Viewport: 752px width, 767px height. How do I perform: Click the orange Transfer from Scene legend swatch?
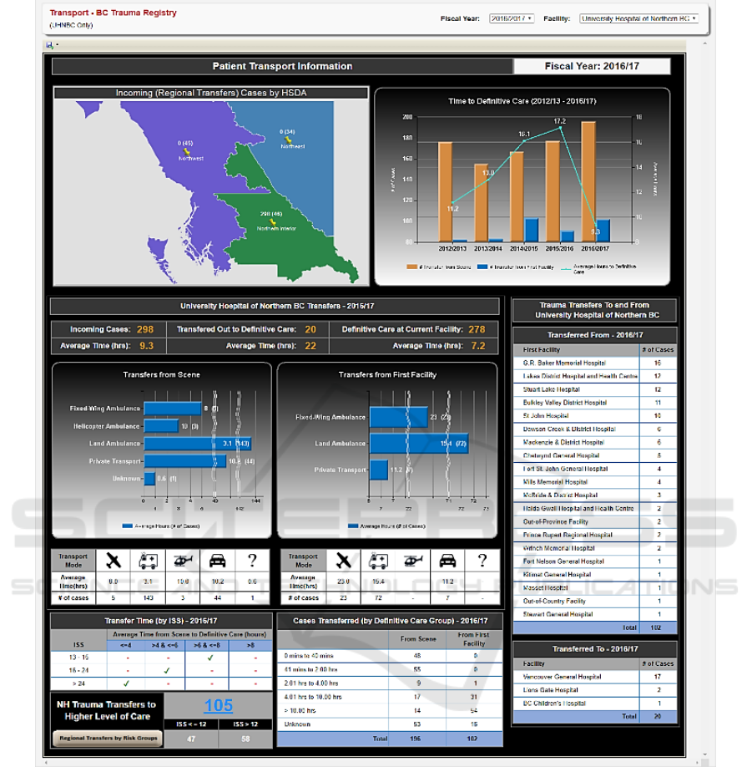[411, 266]
